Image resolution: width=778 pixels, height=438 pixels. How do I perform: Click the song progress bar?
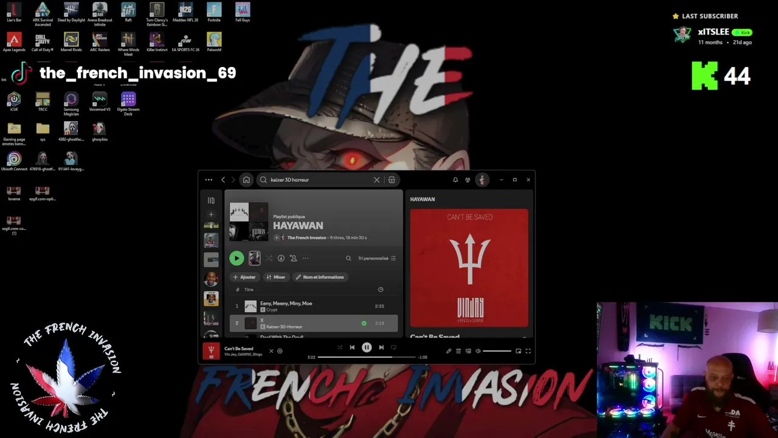pos(367,357)
